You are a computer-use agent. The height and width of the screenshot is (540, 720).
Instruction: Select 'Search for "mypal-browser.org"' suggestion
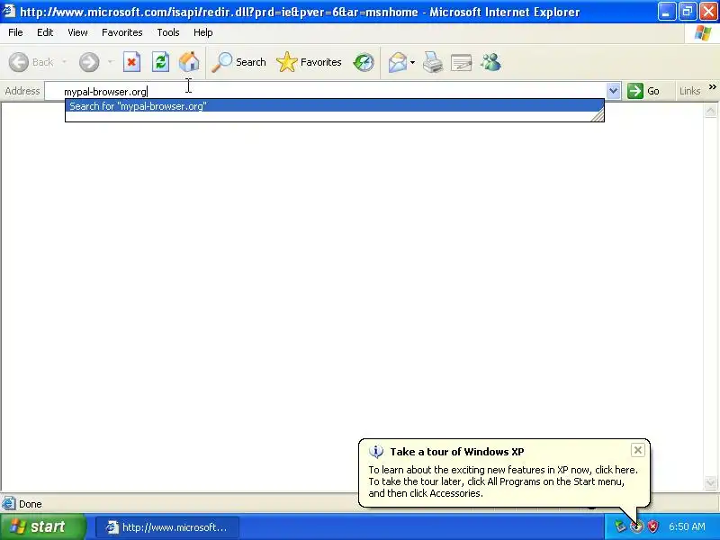[334, 106]
